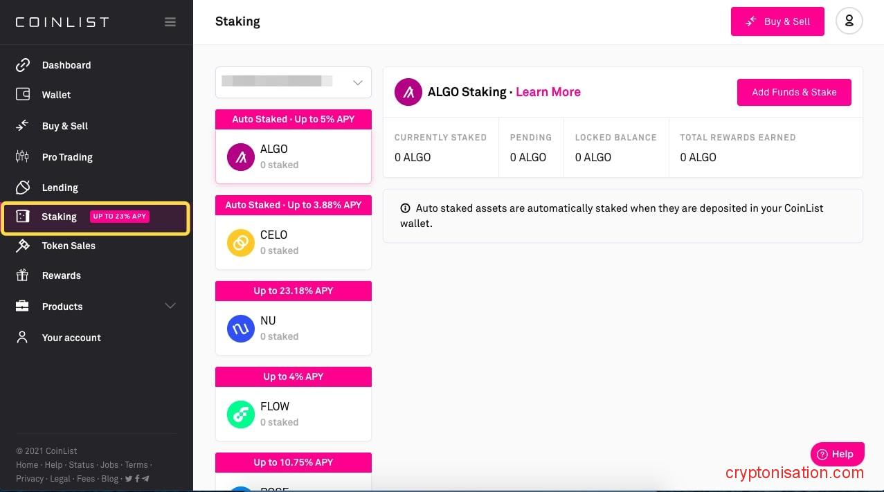Open Wallet from the sidebar
Image resolution: width=884 pixels, height=492 pixels.
(x=56, y=95)
